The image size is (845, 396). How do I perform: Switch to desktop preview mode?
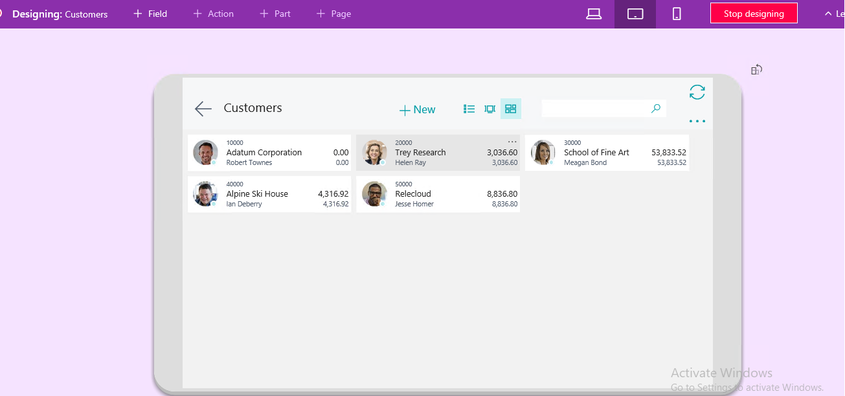click(594, 14)
